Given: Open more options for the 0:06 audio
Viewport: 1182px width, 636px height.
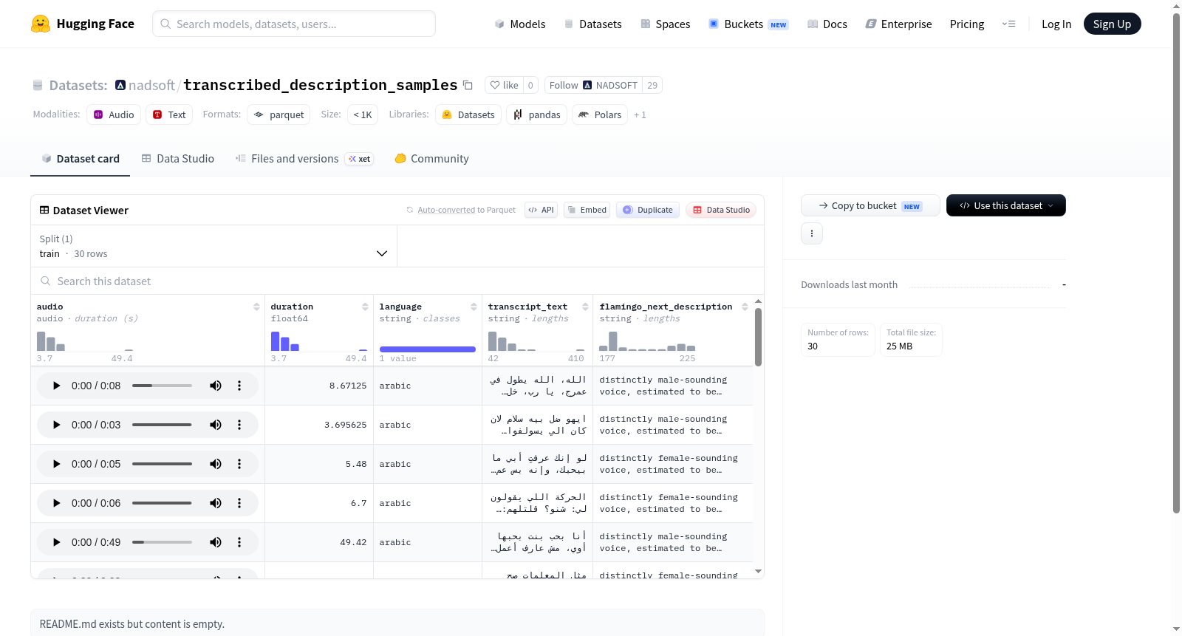Looking at the screenshot, I should click(239, 503).
